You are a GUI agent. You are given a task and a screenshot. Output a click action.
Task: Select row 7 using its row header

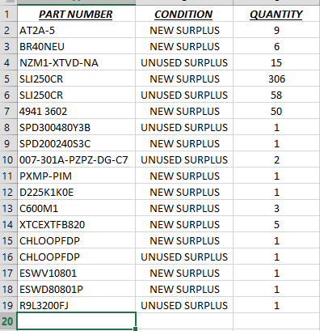point(8,111)
